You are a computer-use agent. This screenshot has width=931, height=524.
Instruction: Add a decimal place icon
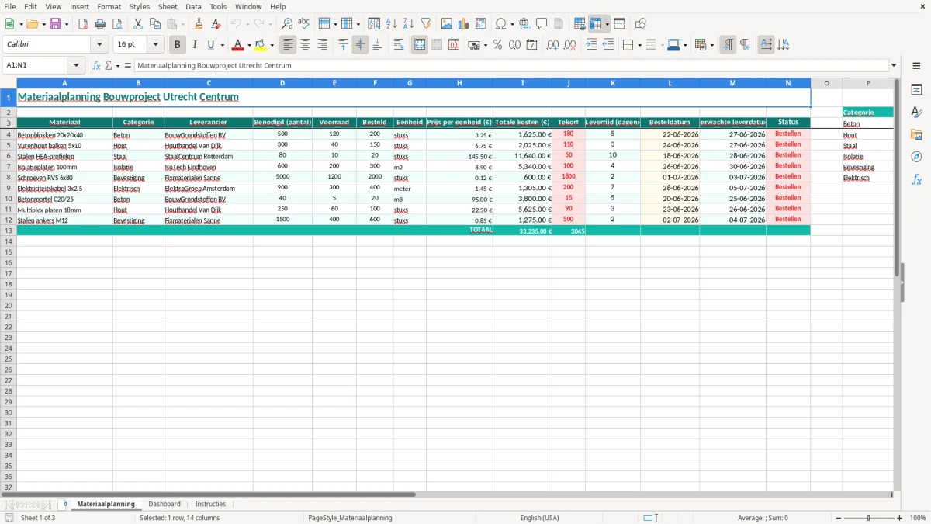click(x=553, y=45)
